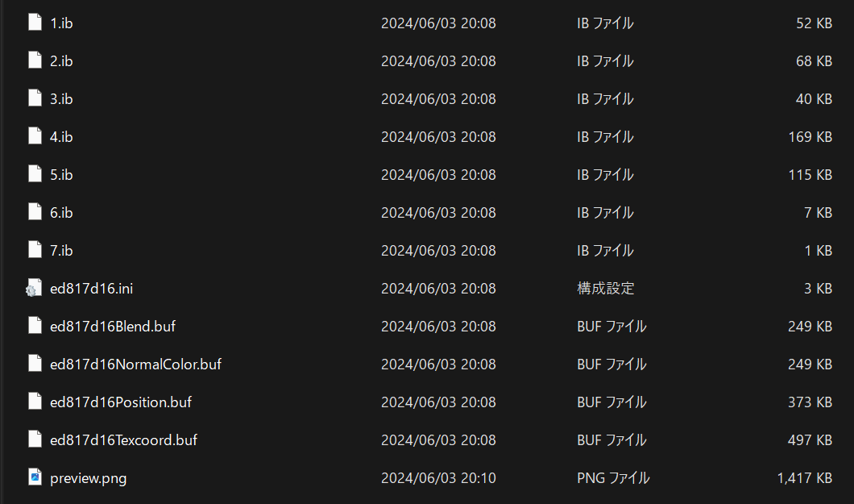Click the ed817d16Blend.buf file icon
Viewport: 854px width, 504px height.
35,326
